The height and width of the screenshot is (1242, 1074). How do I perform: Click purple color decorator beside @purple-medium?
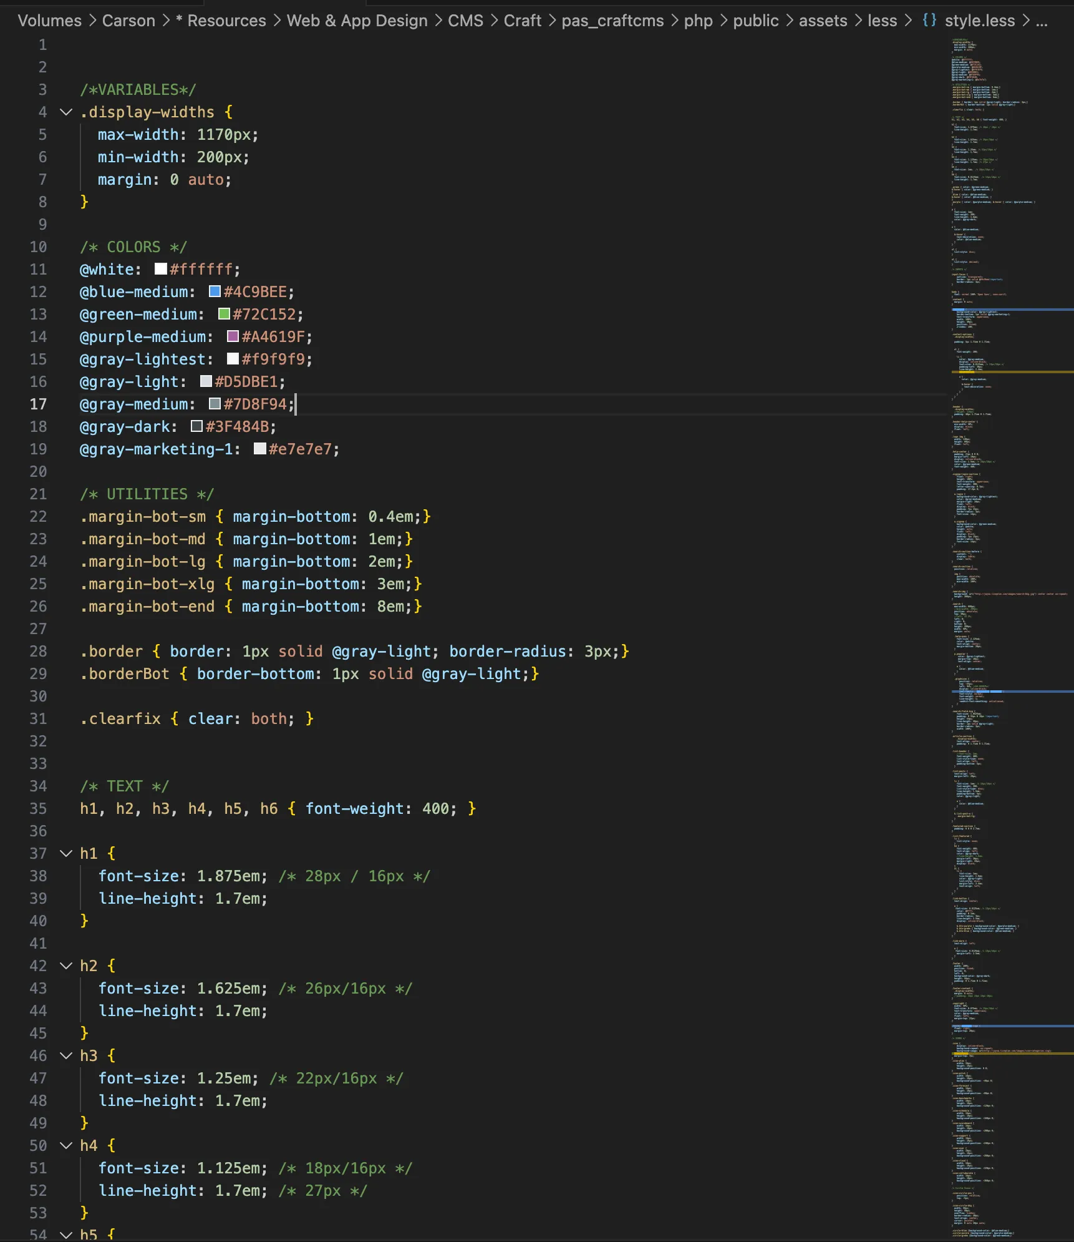(232, 336)
